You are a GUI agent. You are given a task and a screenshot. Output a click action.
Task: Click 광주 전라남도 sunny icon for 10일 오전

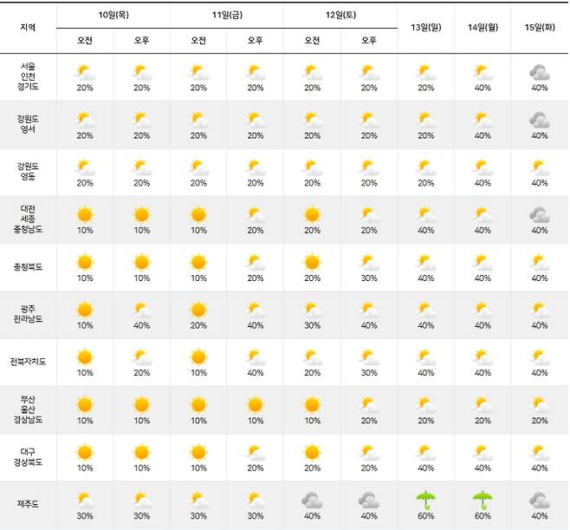[x=85, y=310]
